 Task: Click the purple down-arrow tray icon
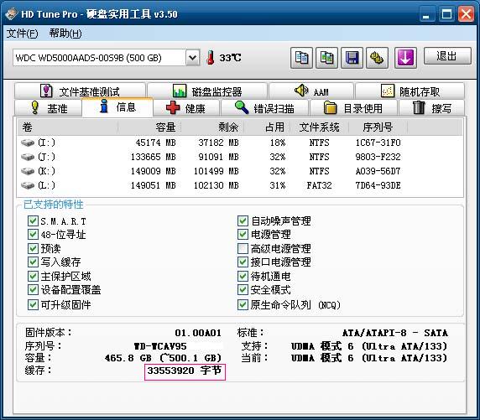[405, 58]
